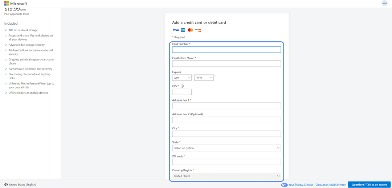The image size is (392, 188).
Task: Expand the State select an option dropdown
Action: (x=226, y=148)
